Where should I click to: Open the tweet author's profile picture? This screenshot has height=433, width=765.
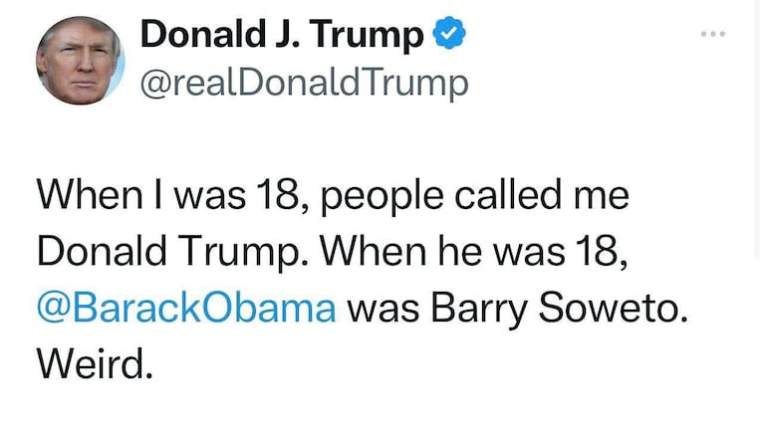point(80,61)
